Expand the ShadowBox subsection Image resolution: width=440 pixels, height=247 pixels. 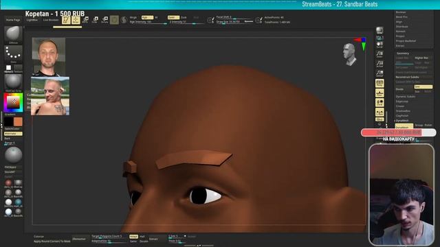[x=403, y=111]
